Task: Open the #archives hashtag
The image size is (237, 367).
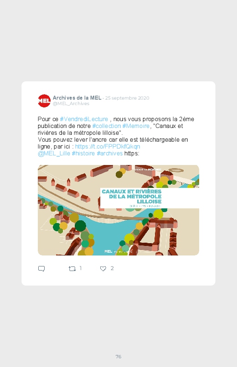Action: (110, 153)
